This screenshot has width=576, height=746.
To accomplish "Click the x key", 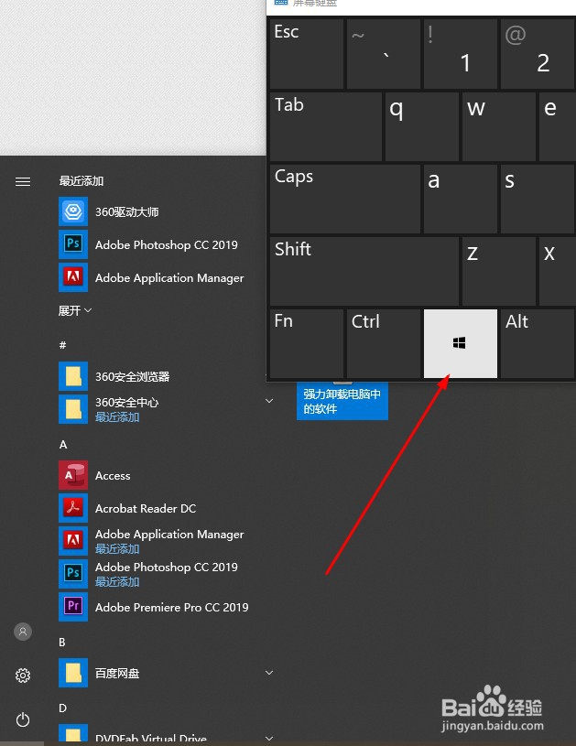I will [x=558, y=271].
